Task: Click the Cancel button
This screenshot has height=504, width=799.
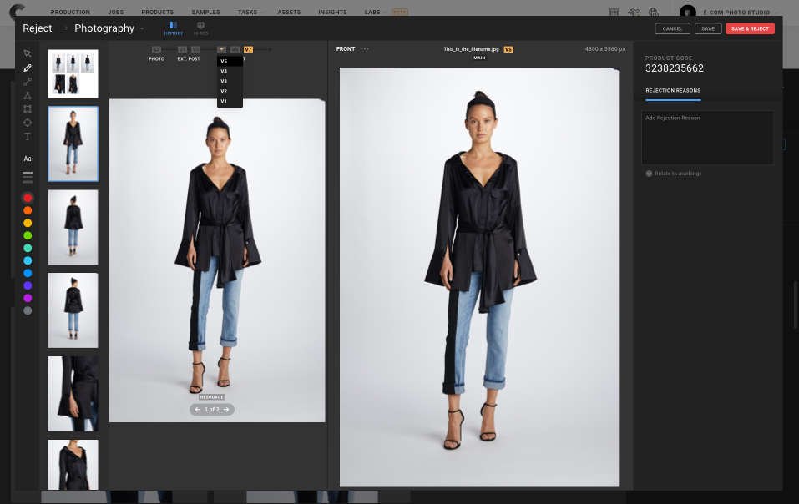Action: 672,28
